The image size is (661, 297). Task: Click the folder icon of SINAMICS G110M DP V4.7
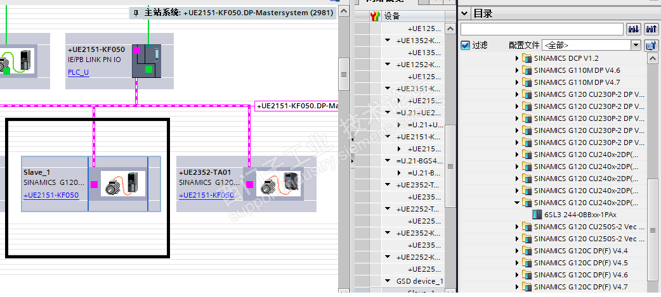tap(527, 82)
